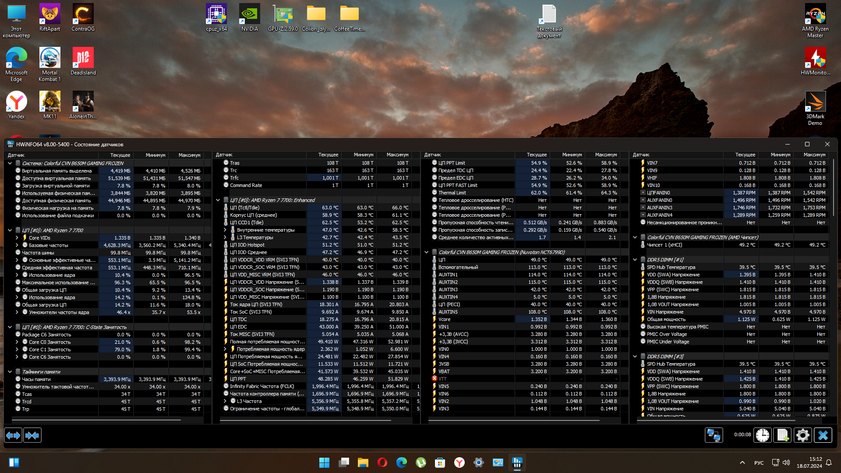Click the blue X close-sensors icon
The width and height of the screenshot is (841, 473).
pos(823,435)
